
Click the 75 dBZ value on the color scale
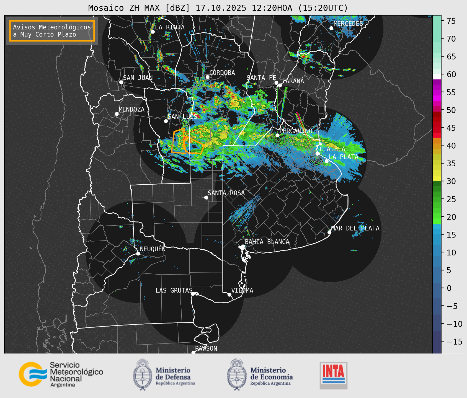click(x=451, y=21)
